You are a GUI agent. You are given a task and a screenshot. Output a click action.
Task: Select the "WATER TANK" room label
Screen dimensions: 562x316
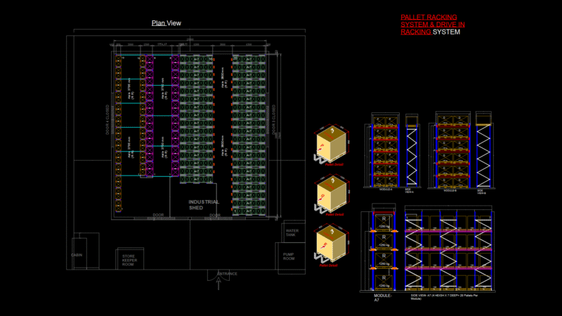(292, 233)
